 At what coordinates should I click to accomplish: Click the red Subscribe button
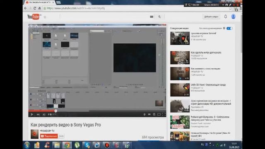point(49,136)
